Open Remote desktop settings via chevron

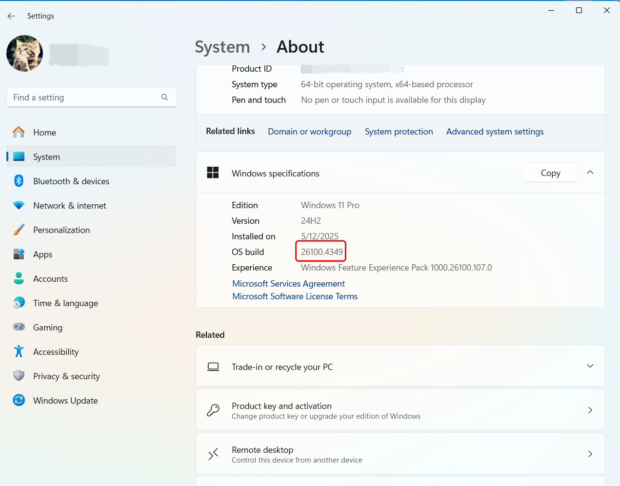[x=590, y=453]
